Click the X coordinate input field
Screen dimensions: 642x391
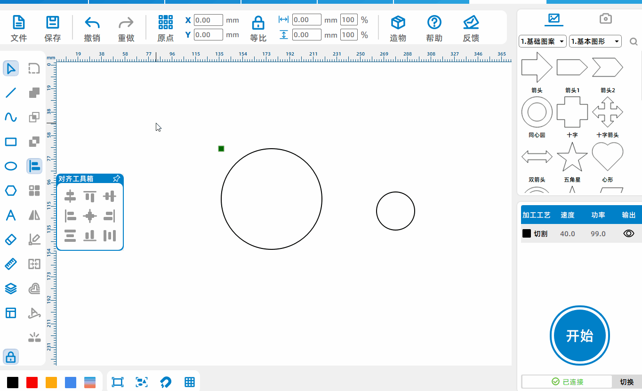[209, 20]
